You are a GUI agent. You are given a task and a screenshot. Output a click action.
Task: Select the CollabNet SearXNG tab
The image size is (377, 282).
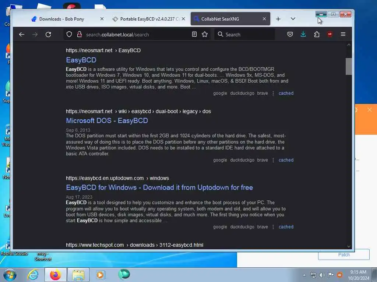230,19
